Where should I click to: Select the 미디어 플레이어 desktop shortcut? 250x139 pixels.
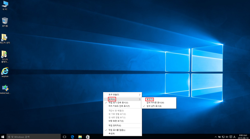[x=5, y=56]
